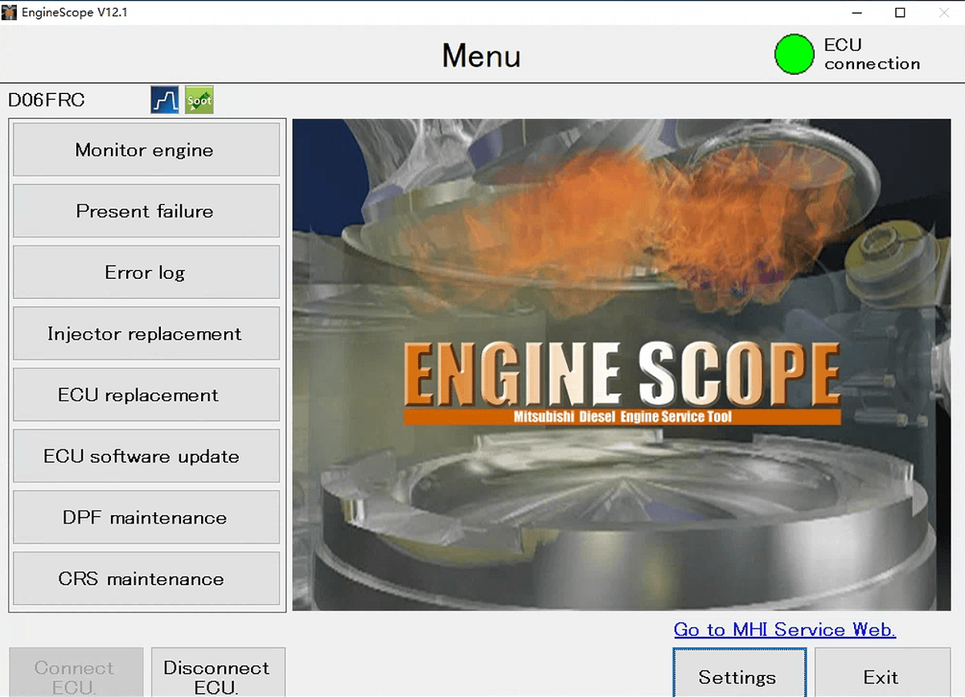Click the green ECU connection indicator
Image resolution: width=965 pixels, height=697 pixels.
click(794, 55)
